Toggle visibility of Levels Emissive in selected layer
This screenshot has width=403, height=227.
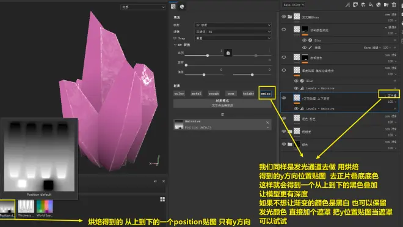[296, 109]
